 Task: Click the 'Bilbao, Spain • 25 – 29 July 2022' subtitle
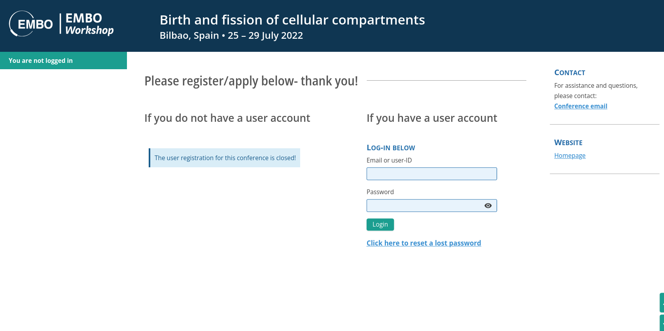231,36
